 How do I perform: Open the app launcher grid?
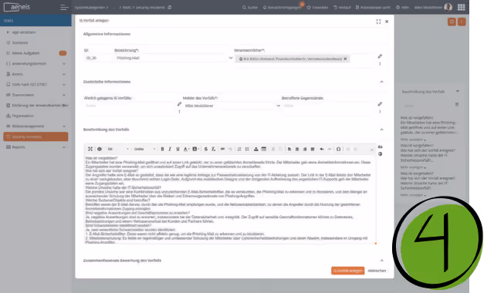click(462, 7)
